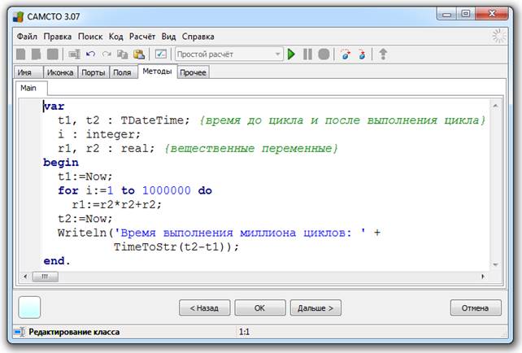This screenshot has height=353, width=522.
Task: Pause the calculation
Action: (x=307, y=54)
